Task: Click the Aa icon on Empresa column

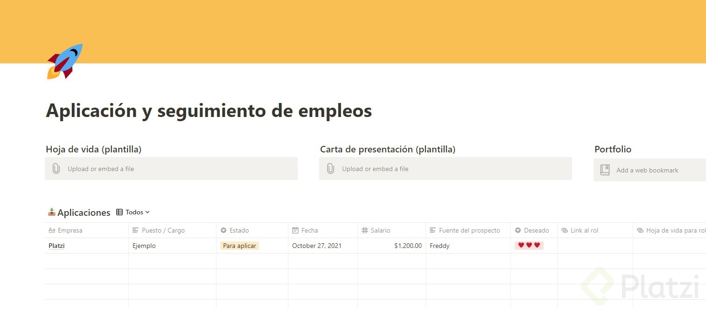Action: click(53, 230)
